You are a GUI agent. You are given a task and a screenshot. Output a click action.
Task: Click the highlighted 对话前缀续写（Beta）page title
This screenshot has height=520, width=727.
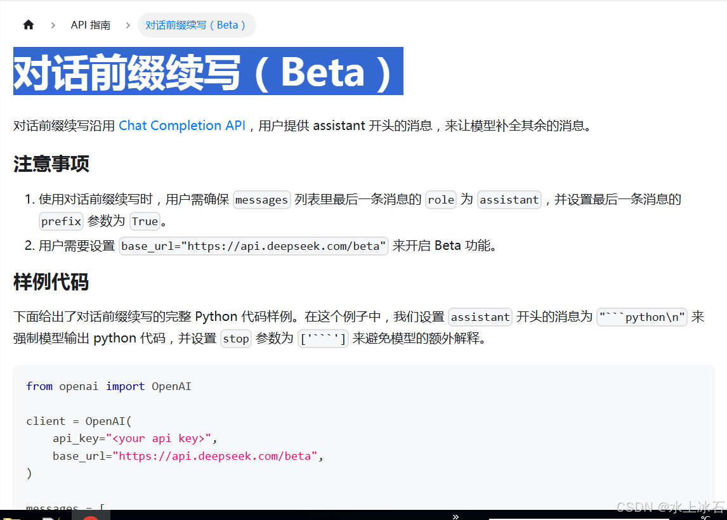pyautogui.click(x=208, y=72)
